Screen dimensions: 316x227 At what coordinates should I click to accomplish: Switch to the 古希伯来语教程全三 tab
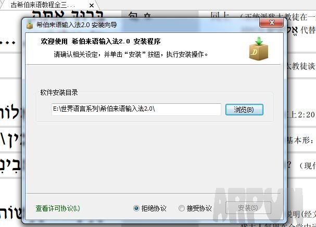(43, 5)
